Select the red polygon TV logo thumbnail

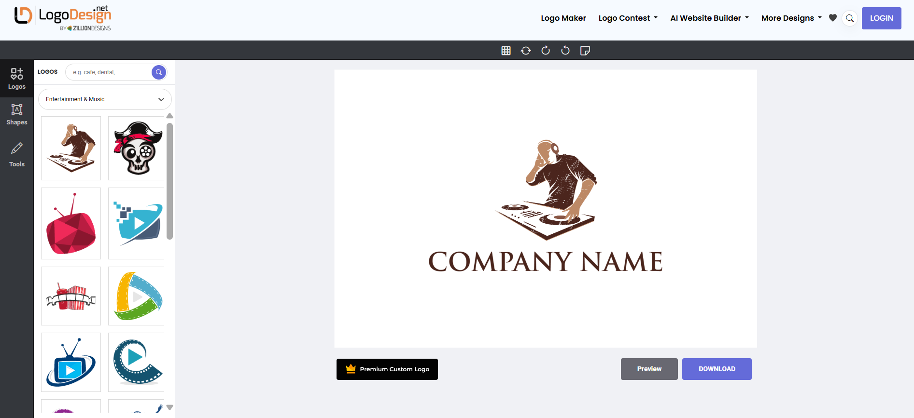click(x=71, y=223)
